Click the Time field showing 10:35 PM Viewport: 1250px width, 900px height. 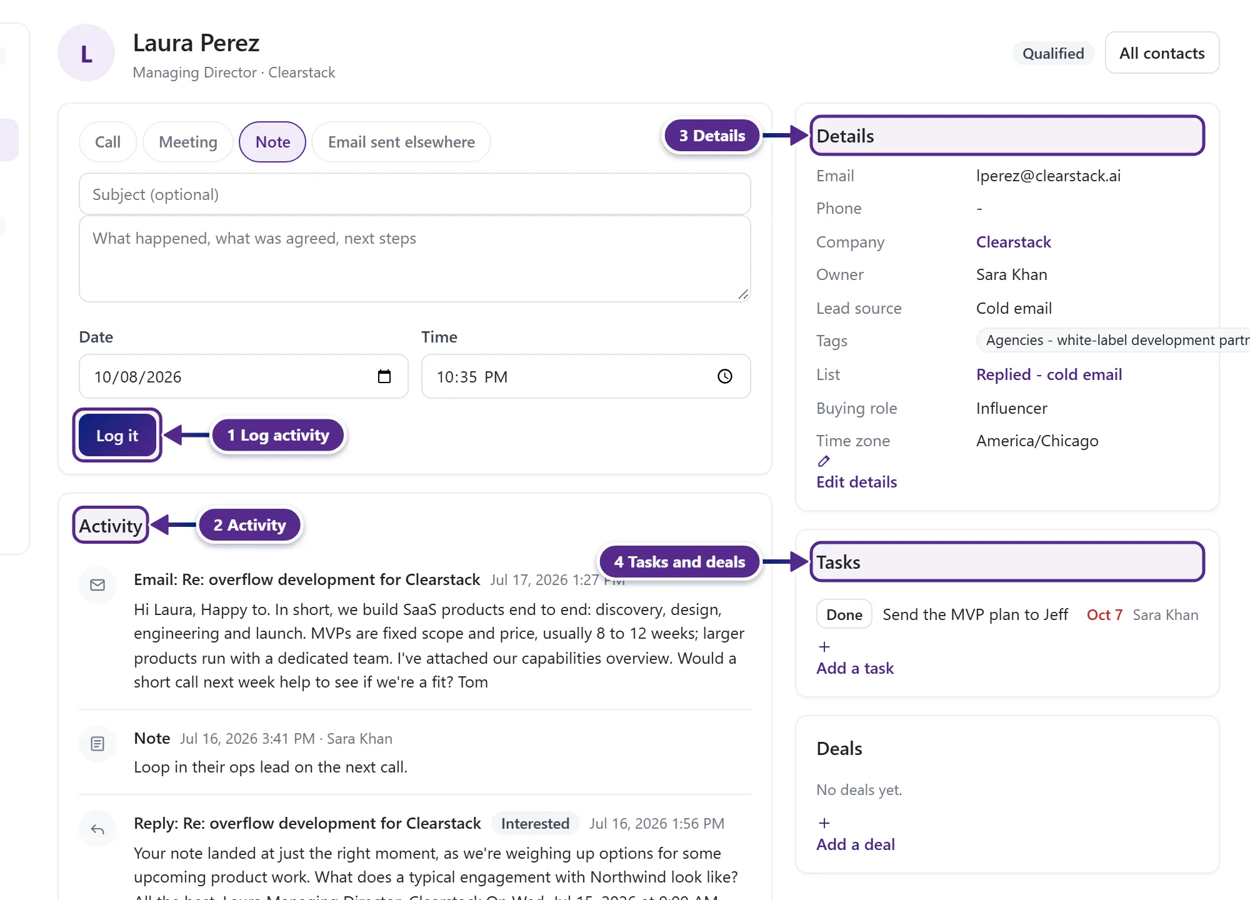[x=586, y=376]
